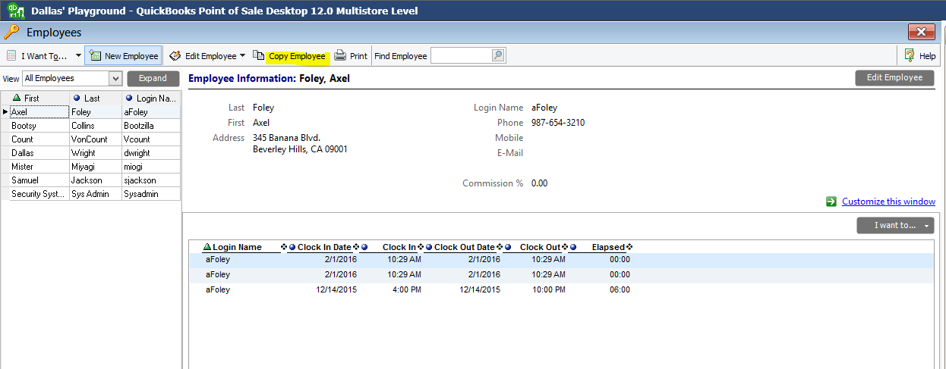Sort by the Clock Out Date column header

(x=465, y=247)
